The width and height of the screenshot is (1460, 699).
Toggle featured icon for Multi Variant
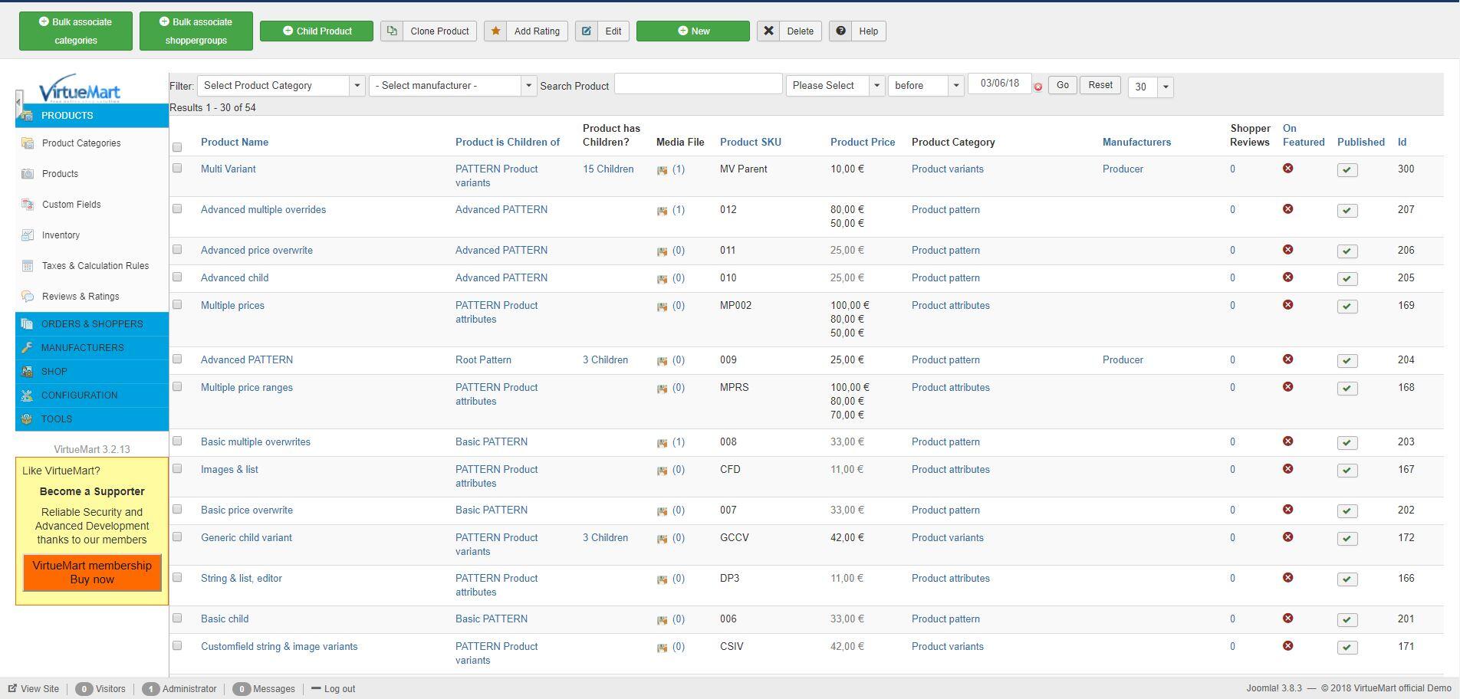pyautogui.click(x=1288, y=169)
